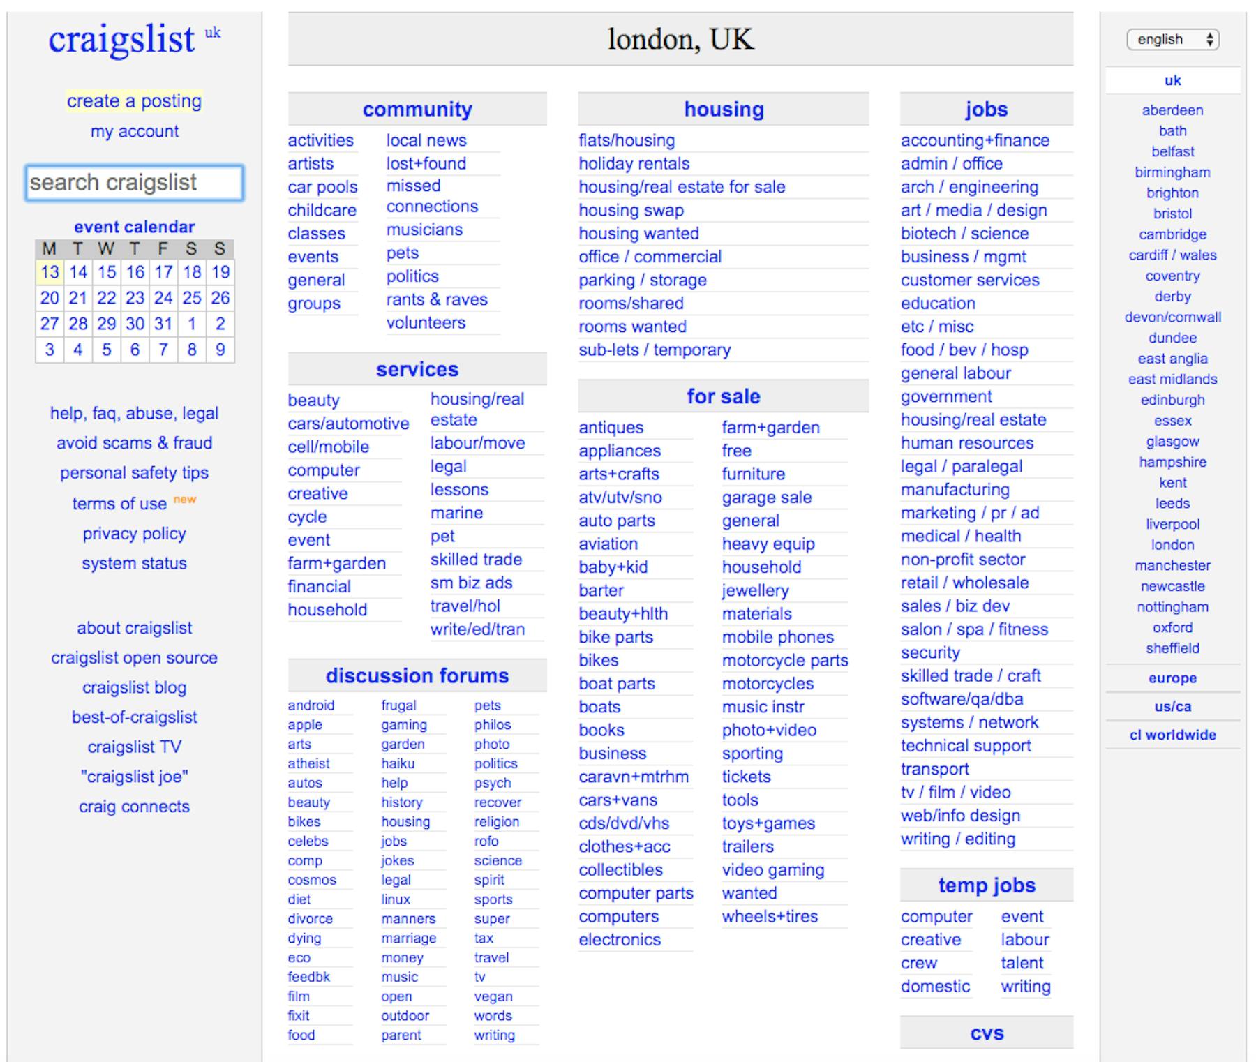Open the vegan discussion forum
Image resolution: width=1256 pixels, height=1062 pixels.
click(493, 997)
